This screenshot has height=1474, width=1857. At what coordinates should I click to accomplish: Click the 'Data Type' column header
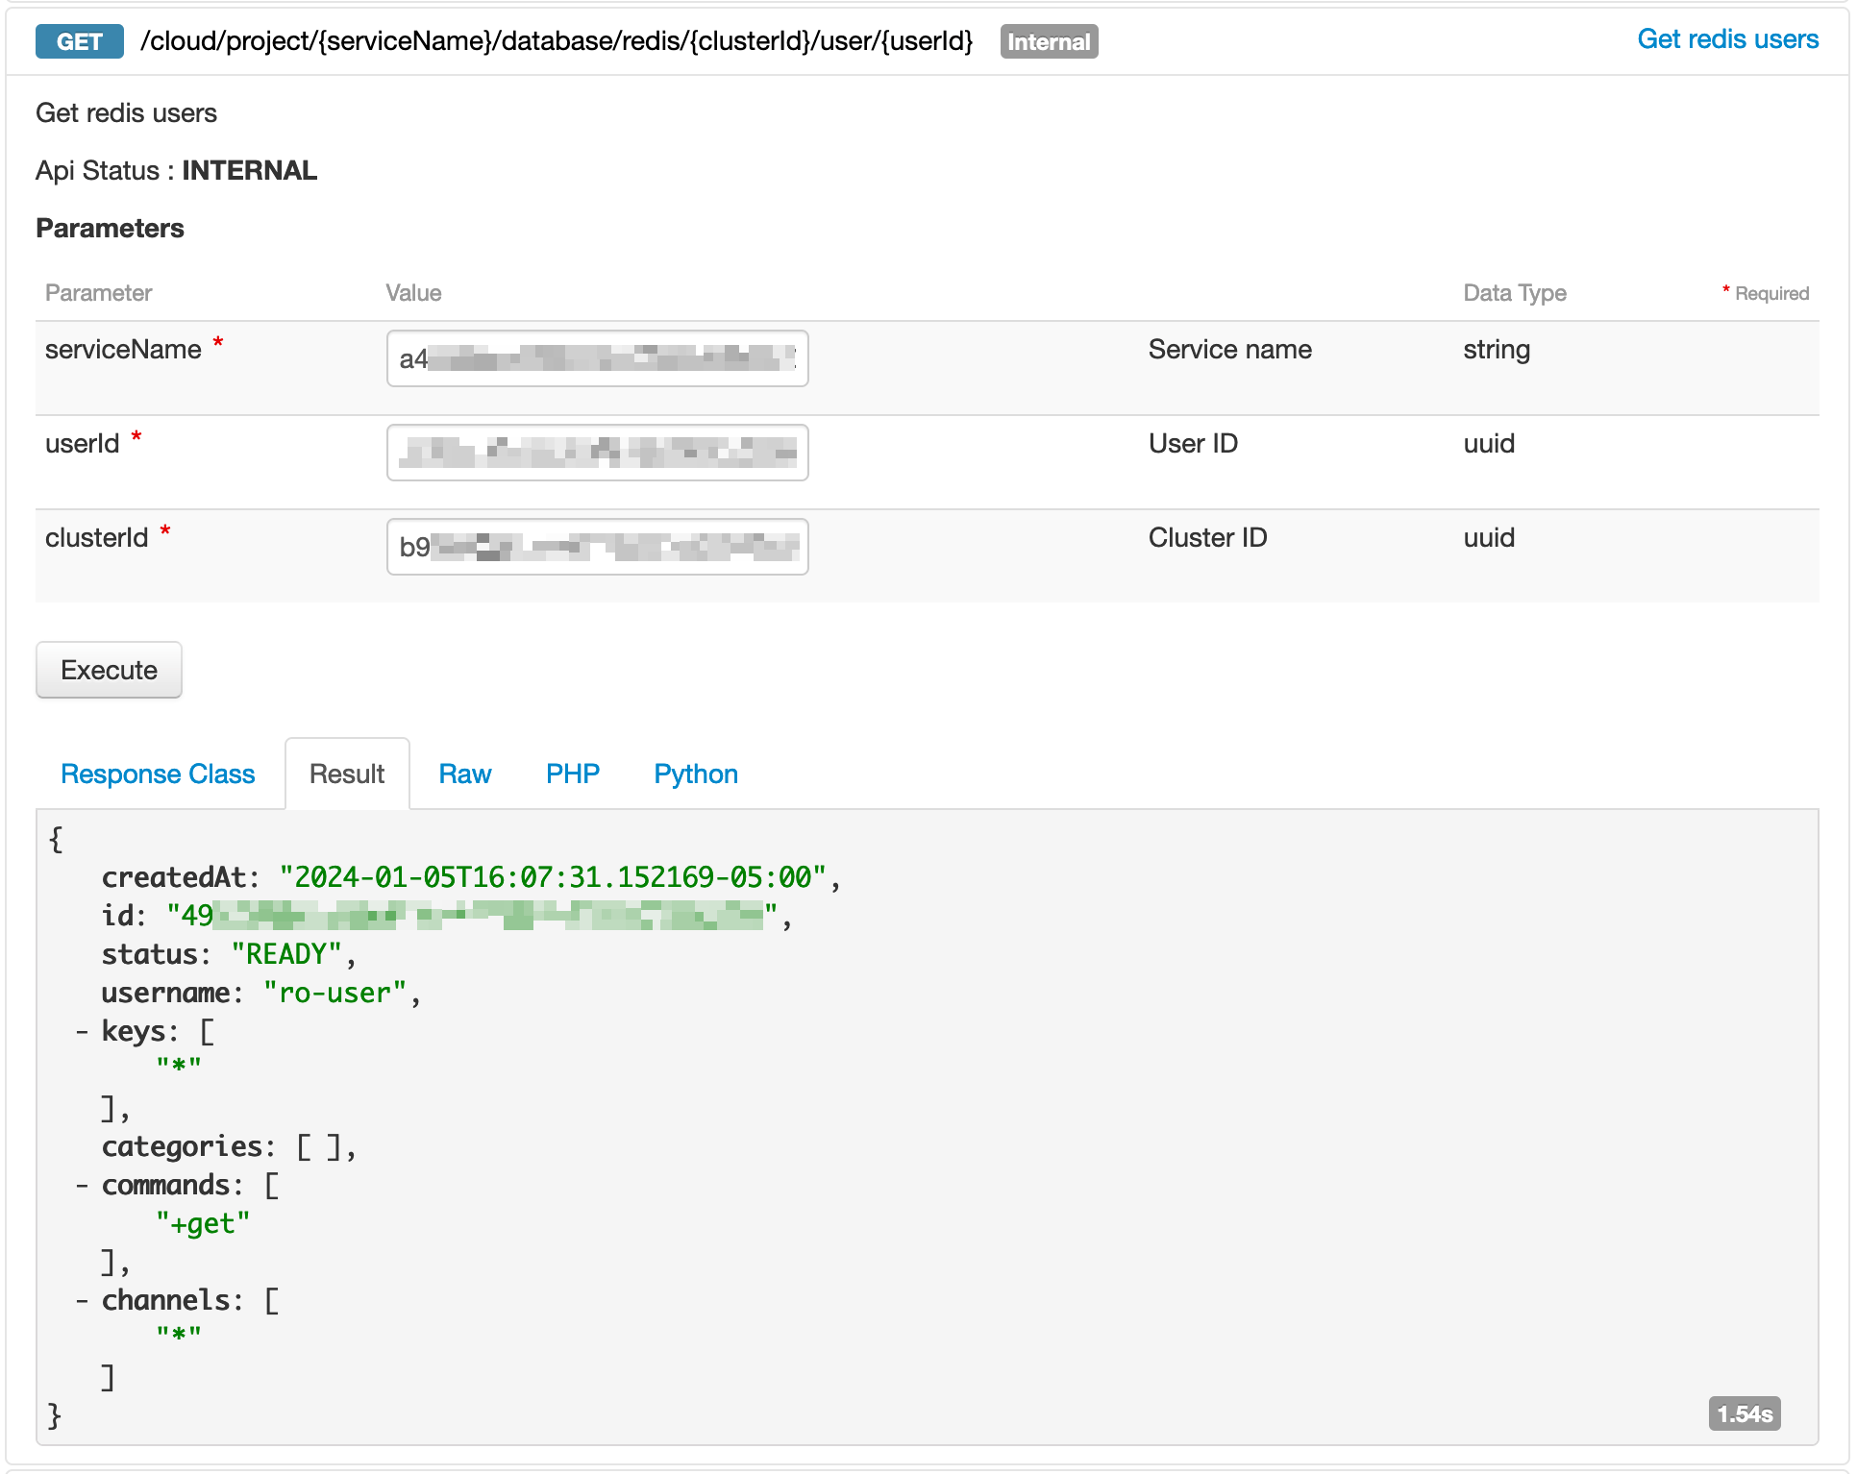coord(1515,293)
